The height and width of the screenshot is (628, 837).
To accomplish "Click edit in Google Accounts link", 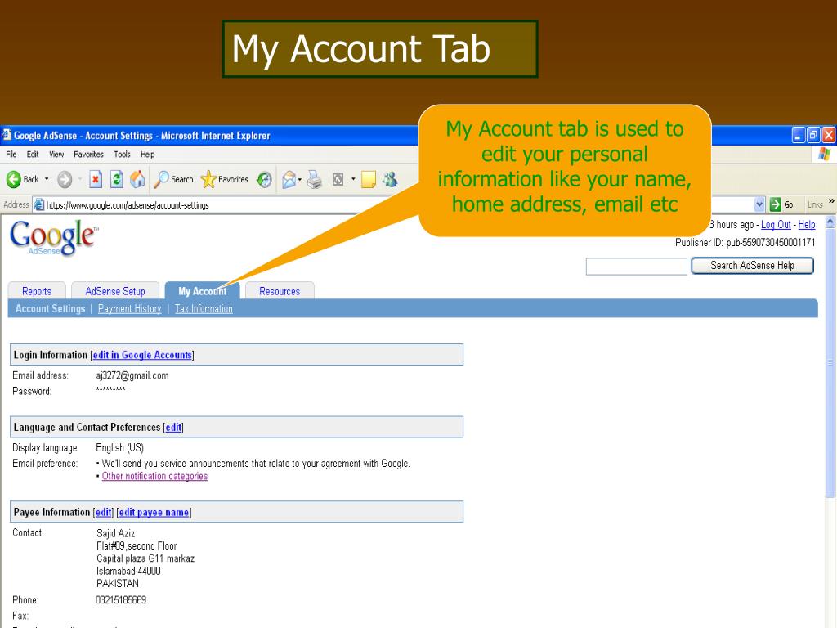I will (x=142, y=355).
